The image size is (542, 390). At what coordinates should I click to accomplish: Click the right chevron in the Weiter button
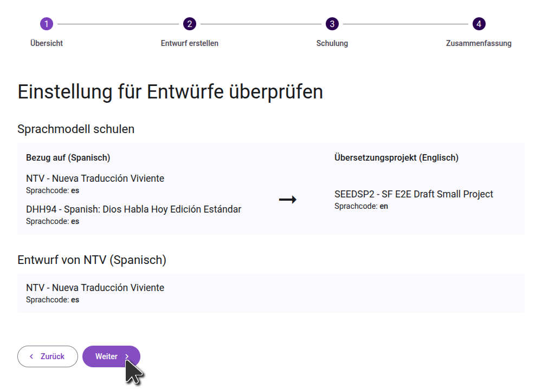click(127, 356)
